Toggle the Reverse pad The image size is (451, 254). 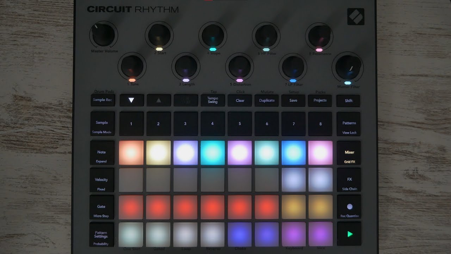point(212,234)
